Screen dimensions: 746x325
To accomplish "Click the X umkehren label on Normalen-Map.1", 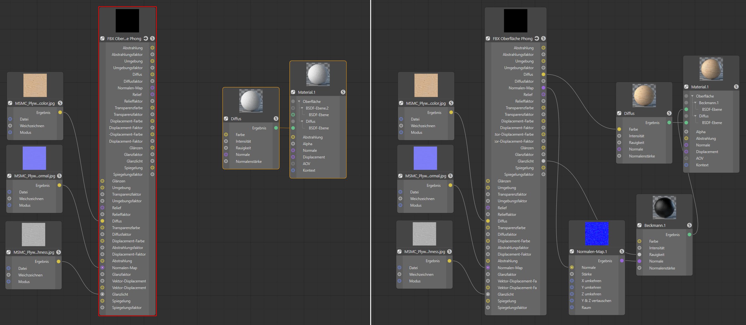I will 591,281.
